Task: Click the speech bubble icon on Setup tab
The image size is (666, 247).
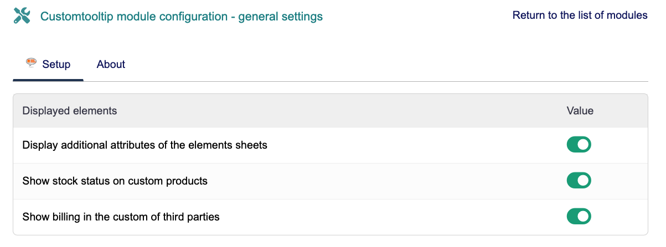Action: pyautogui.click(x=32, y=63)
